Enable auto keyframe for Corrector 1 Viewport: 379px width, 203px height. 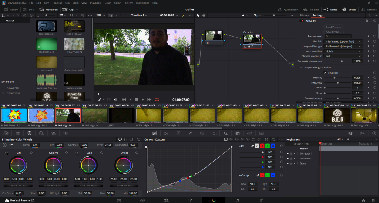click(294, 153)
